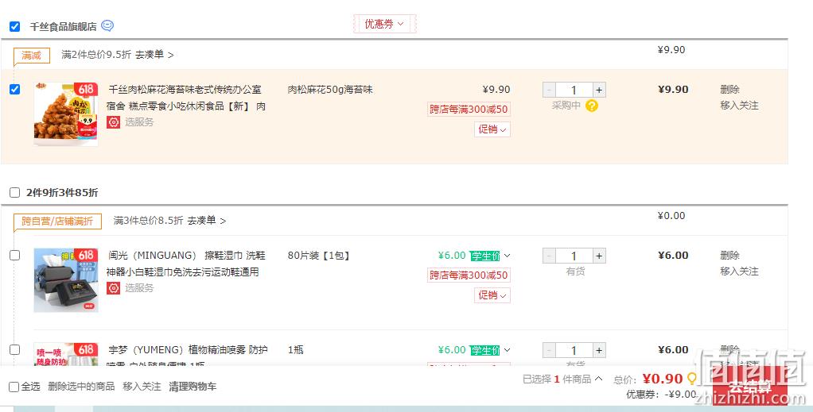Image resolution: width=813 pixels, height=412 pixels.
Task: Increase quantity of 千丝肉松麻花
Action: pyautogui.click(x=599, y=90)
